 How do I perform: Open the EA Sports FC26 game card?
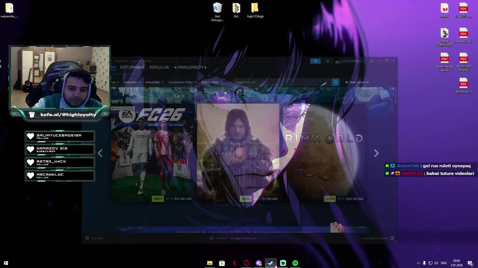coord(153,153)
